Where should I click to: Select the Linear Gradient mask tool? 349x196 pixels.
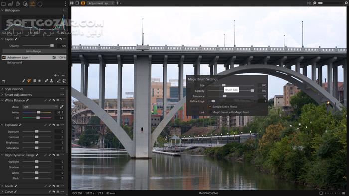click(34, 81)
